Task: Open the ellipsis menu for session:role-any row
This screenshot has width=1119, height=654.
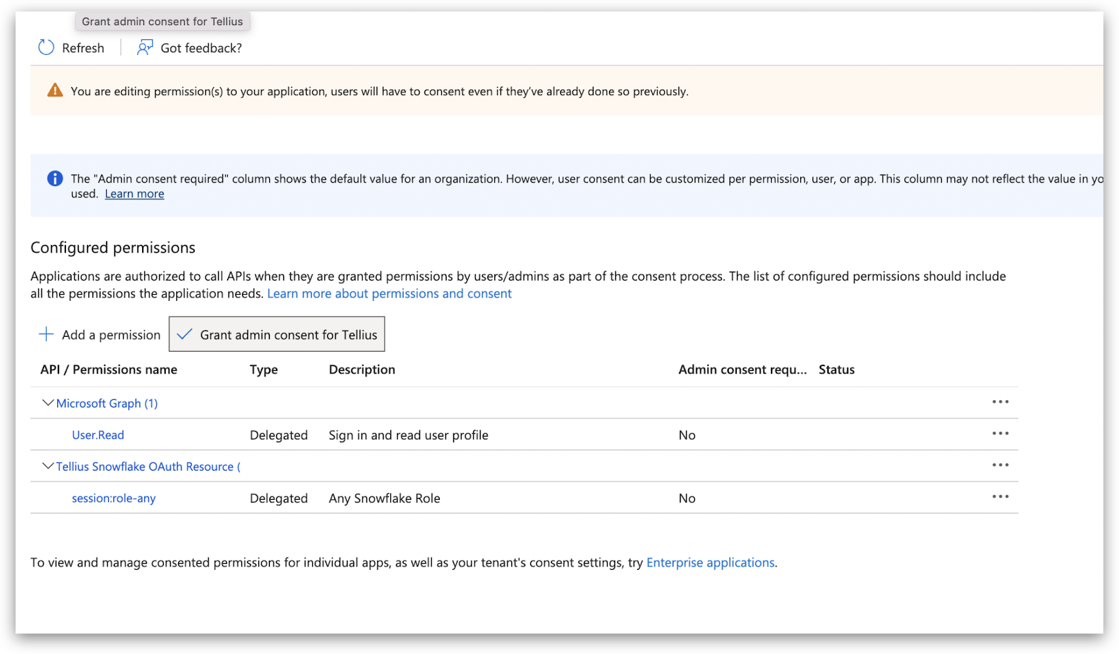Action: point(1000,497)
